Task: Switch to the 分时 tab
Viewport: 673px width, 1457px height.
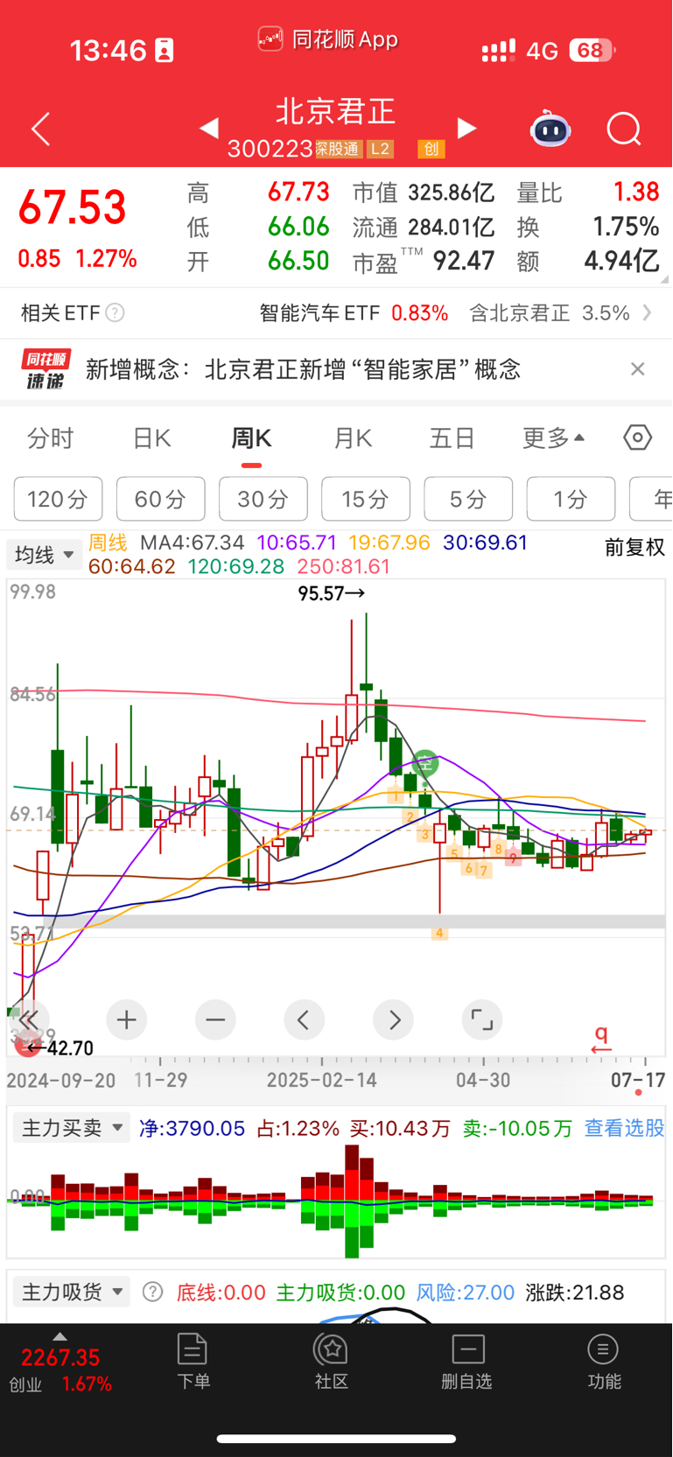Action: (x=51, y=438)
